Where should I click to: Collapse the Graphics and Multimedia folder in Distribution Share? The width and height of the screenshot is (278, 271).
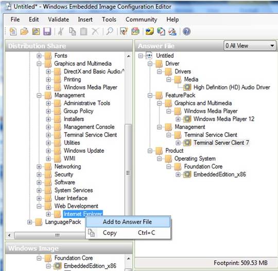(x=39, y=63)
